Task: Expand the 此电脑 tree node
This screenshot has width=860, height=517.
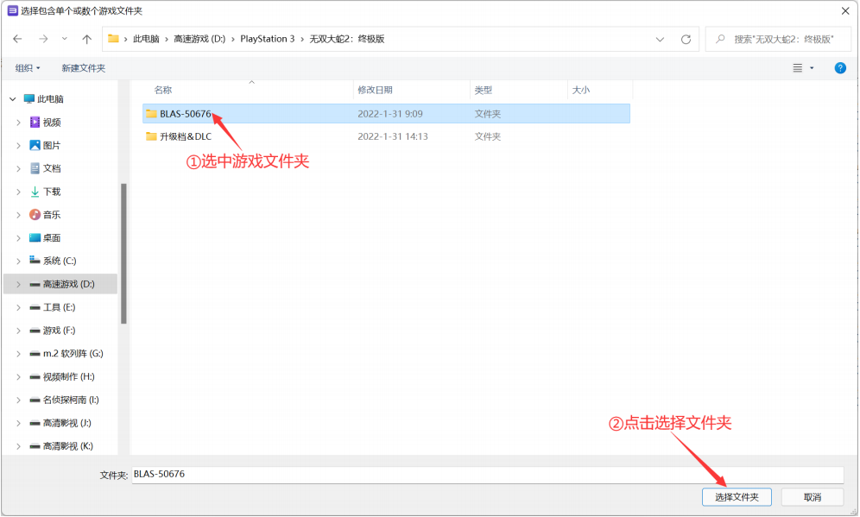Action: [x=13, y=99]
